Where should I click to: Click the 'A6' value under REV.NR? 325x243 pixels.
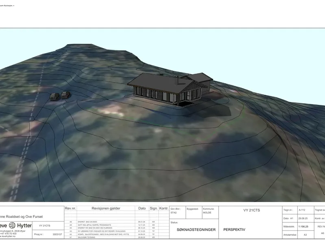[x=323, y=233]
